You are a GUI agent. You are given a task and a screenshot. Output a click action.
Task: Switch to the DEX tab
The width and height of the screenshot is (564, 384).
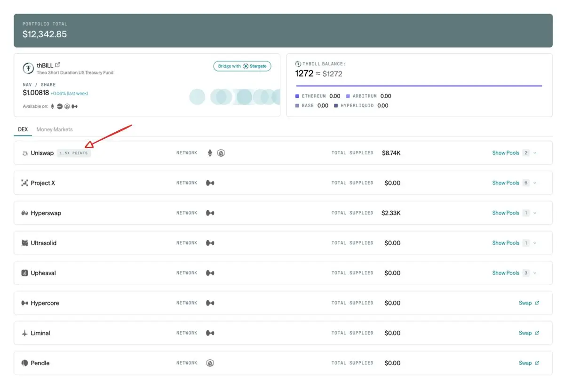pyautogui.click(x=23, y=129)
